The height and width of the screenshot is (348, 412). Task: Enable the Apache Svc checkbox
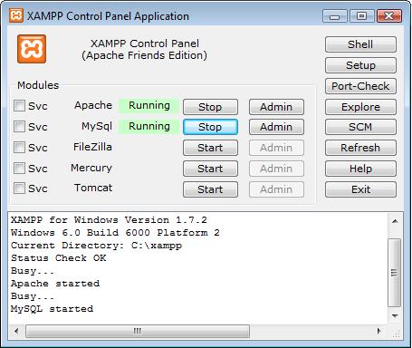coord(19,106)
